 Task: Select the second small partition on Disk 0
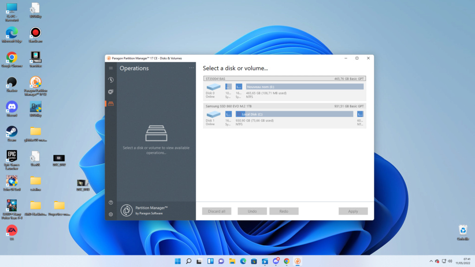tap(239, 87)
